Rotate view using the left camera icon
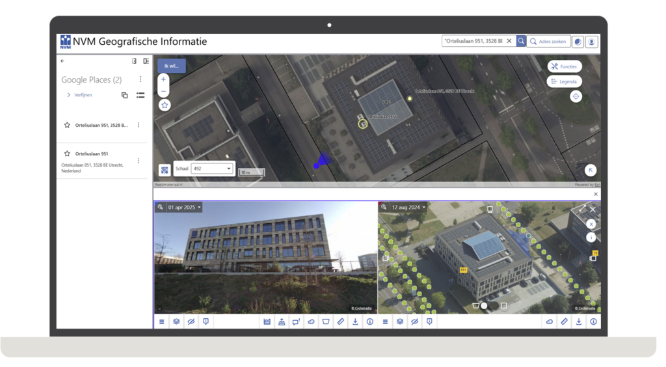This screenshot has width=666, height=367. [386, 258]
